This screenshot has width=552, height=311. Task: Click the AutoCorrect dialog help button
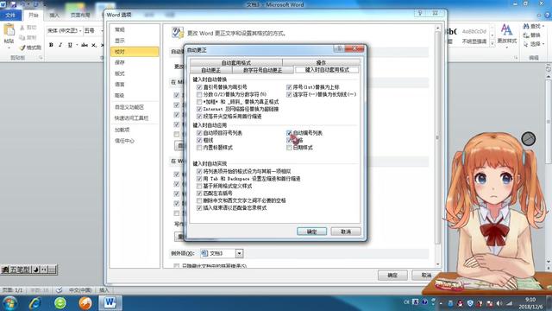(x=339, y=48)
